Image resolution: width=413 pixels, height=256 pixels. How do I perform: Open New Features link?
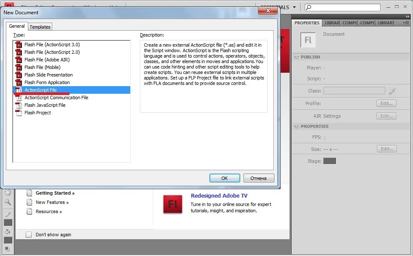click(x=52, y=202)
